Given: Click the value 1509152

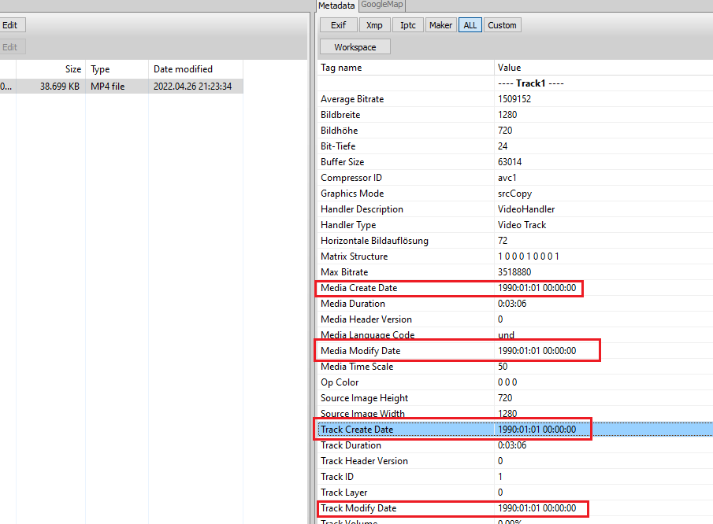Looking at the screenshot, I should 514,99.
